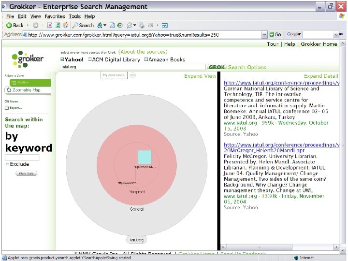
Task: Click the horizontal scrollbar in the detail pane
Action: 259,247
